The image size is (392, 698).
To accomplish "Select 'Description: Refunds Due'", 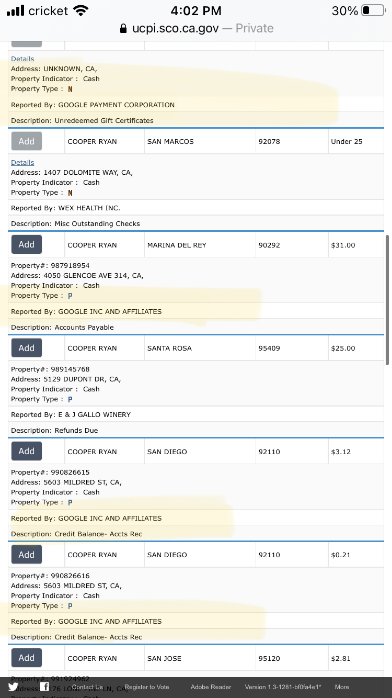I will [54, 431].
